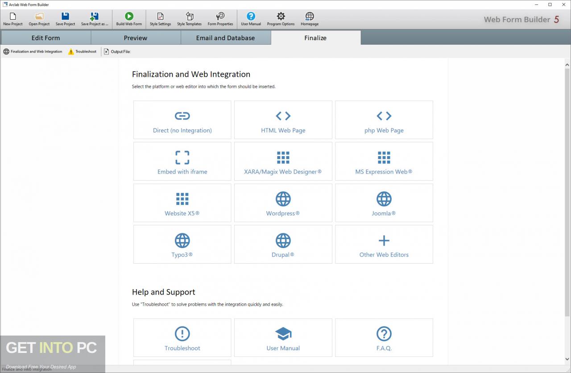The width and height of the screenshot is (571, 373).
Task: Open Project via the folder icon
Action: 39,19
